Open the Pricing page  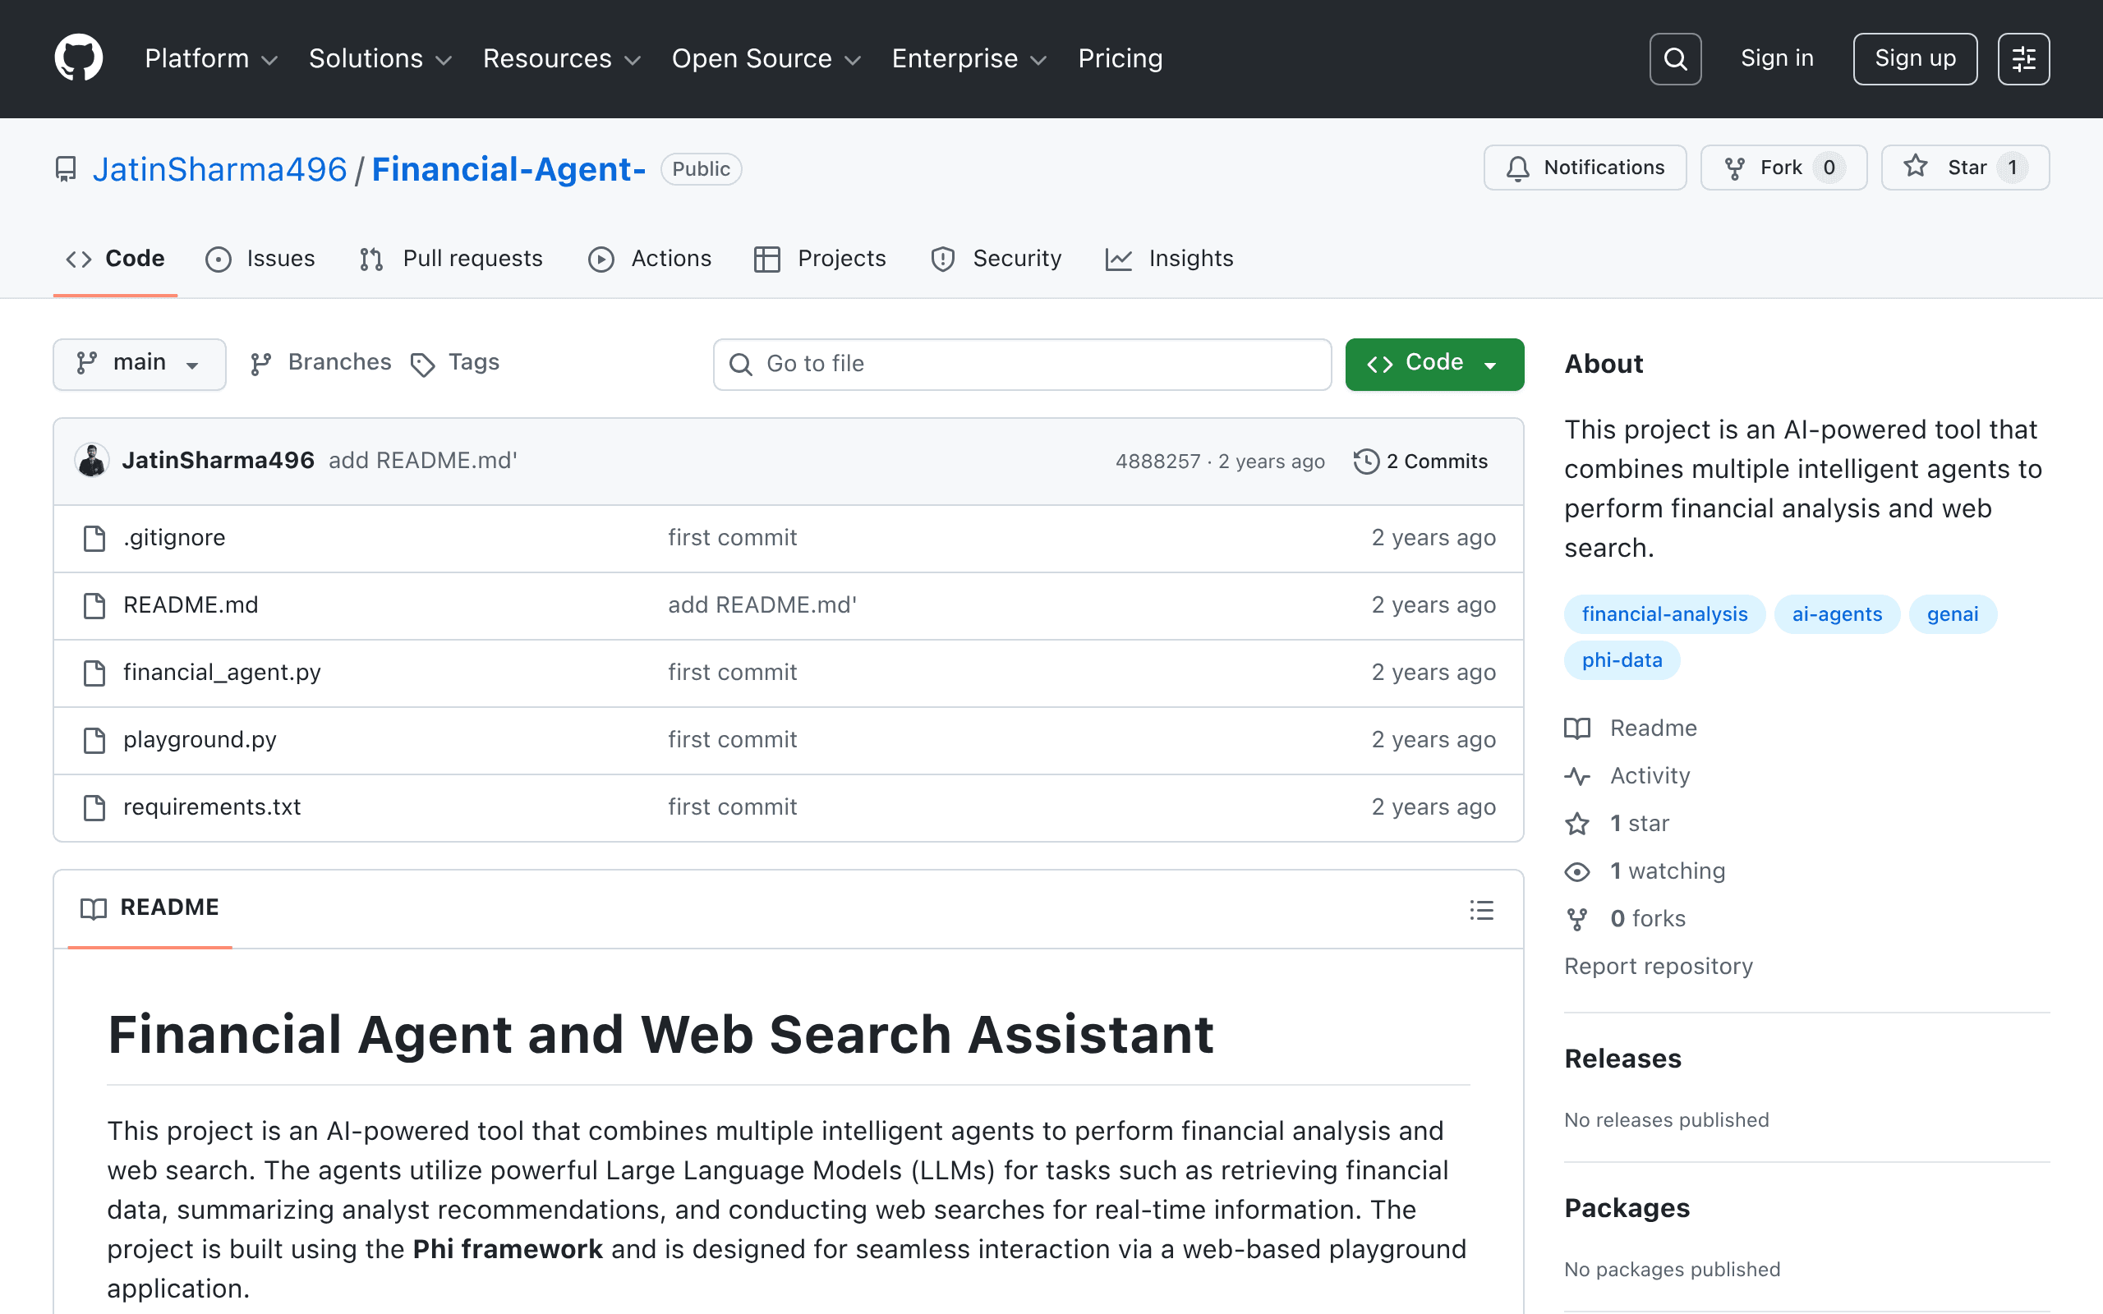click(x=1121, y=58)
